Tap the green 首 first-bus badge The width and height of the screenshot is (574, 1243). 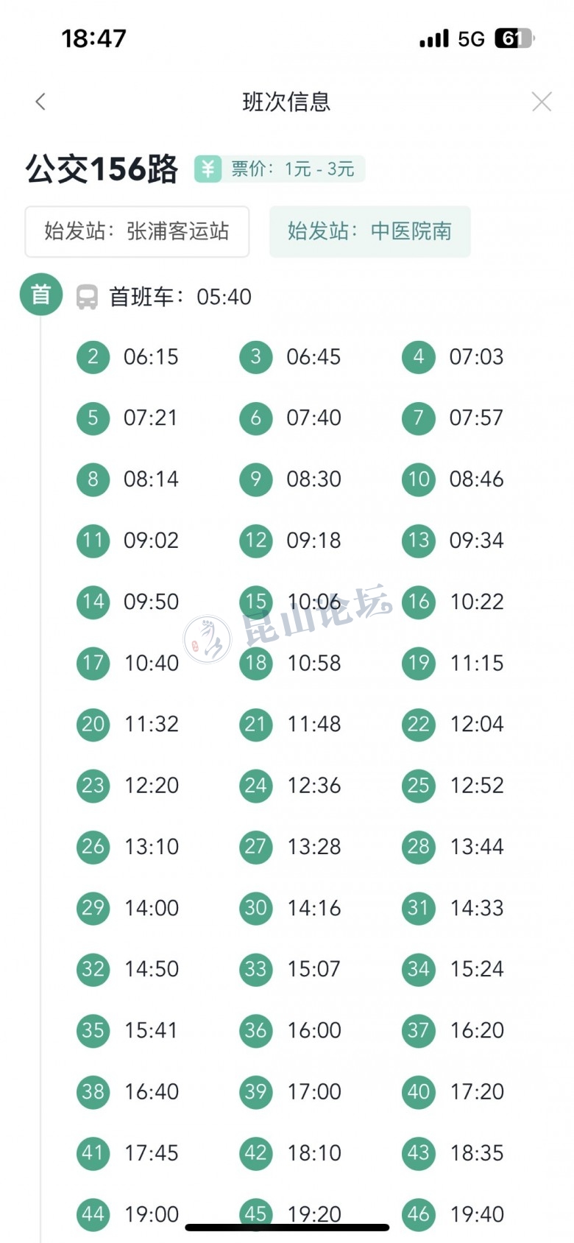point(40,295)
